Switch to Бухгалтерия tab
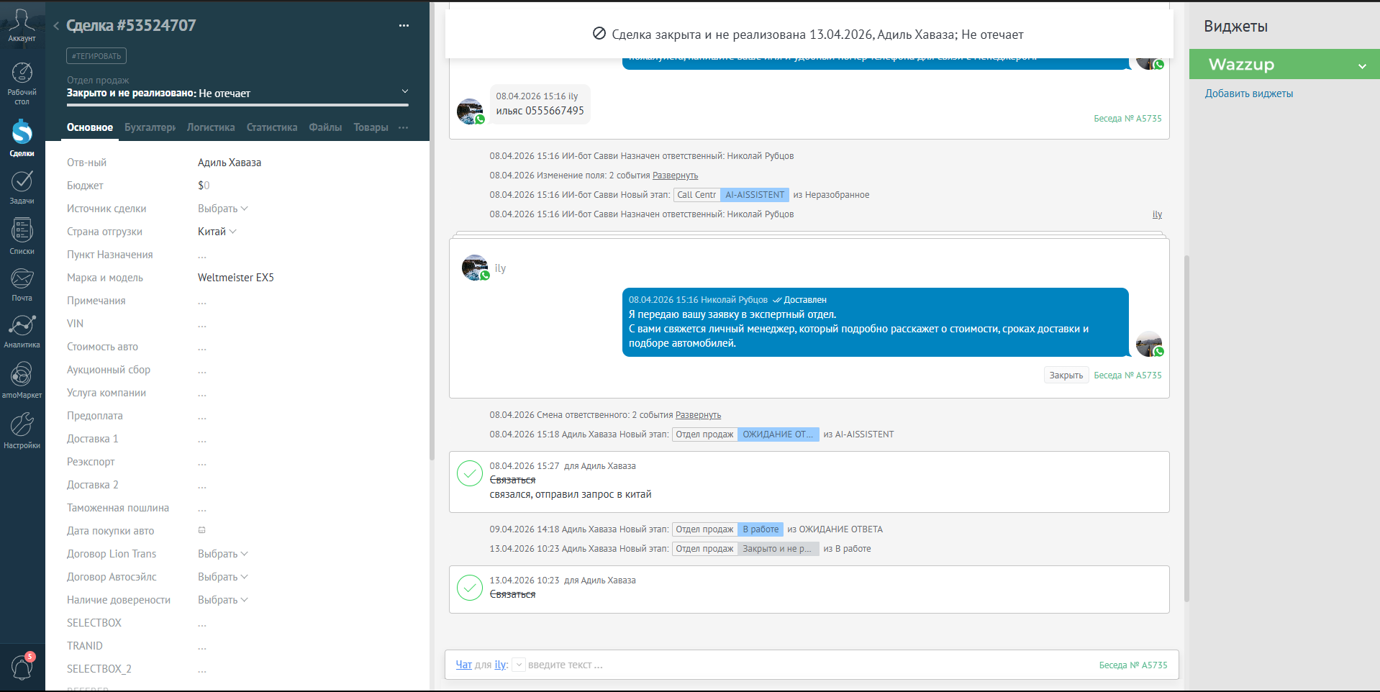The height and width of the screenshot is (692, 1380). pos(150,127)
